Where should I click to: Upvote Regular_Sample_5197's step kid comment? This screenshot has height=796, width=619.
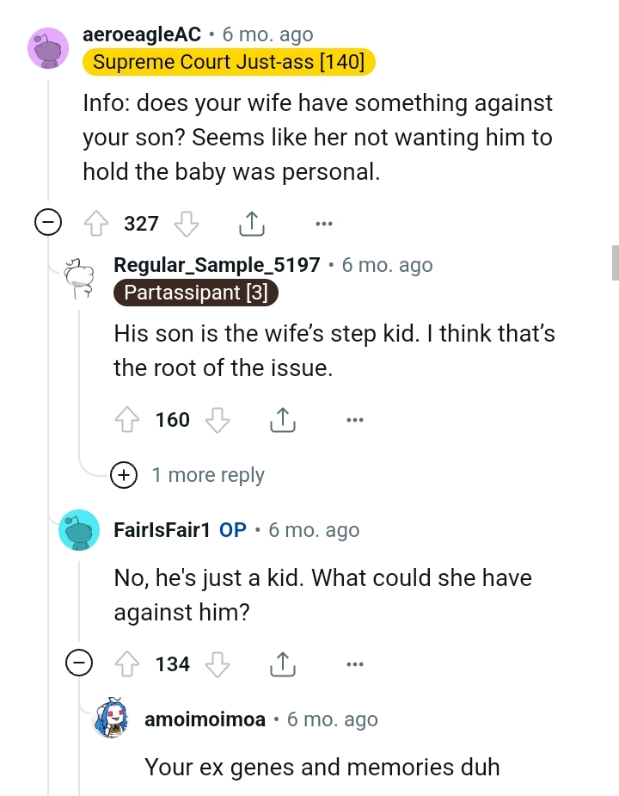[x=127, y=420]
